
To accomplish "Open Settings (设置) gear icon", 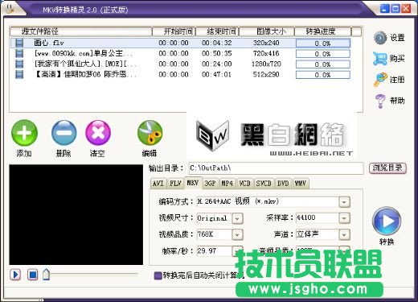I will (x=380, y=38).
